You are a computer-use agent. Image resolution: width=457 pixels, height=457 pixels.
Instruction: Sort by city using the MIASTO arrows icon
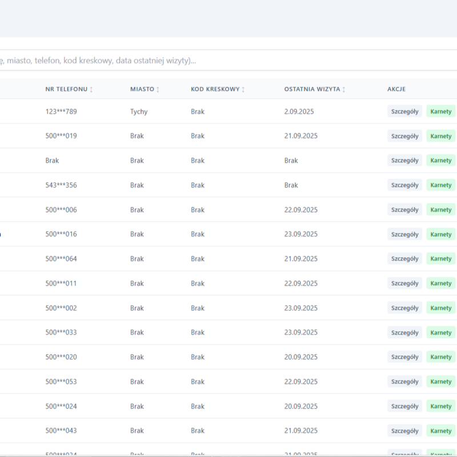[158, 90]
